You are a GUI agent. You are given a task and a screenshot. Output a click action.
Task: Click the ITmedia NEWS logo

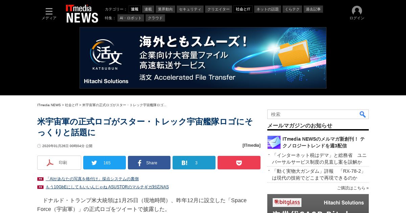tap(82, 14)
